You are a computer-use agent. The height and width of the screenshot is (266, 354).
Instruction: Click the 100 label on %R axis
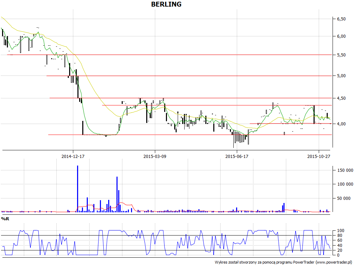[x=341, y=231]
